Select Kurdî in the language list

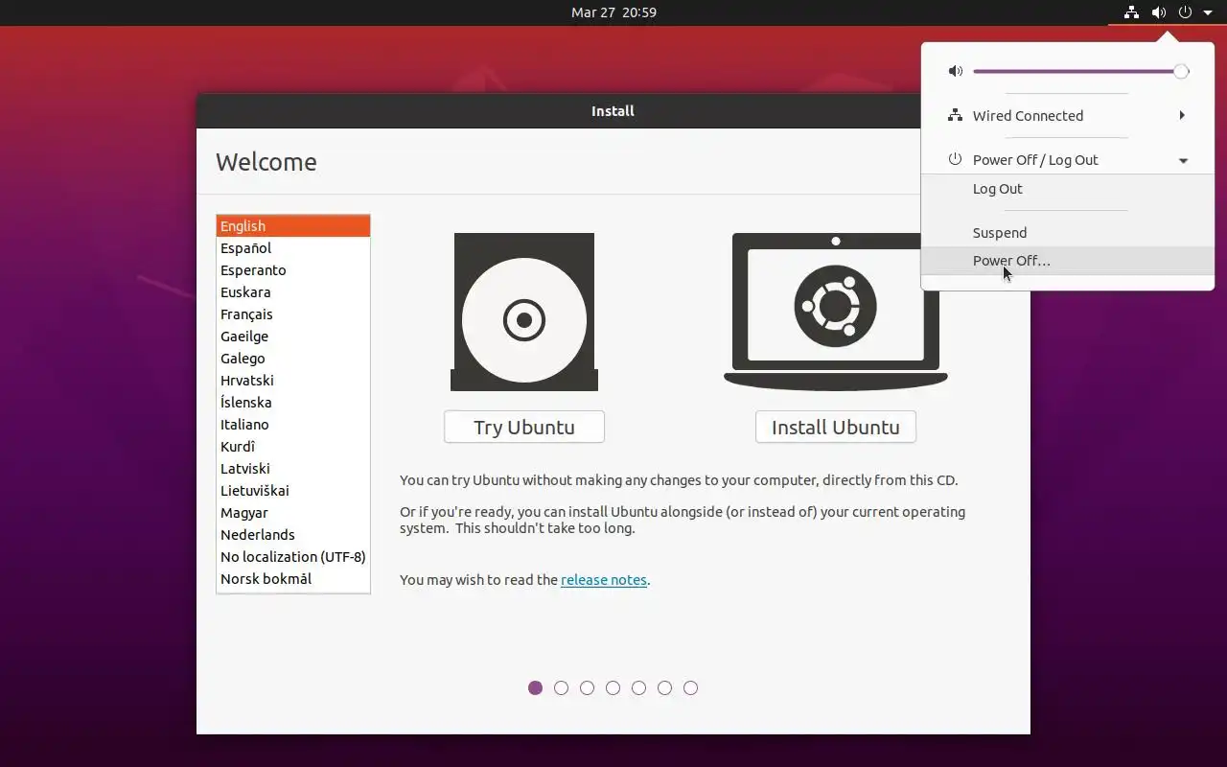[293, 447]
